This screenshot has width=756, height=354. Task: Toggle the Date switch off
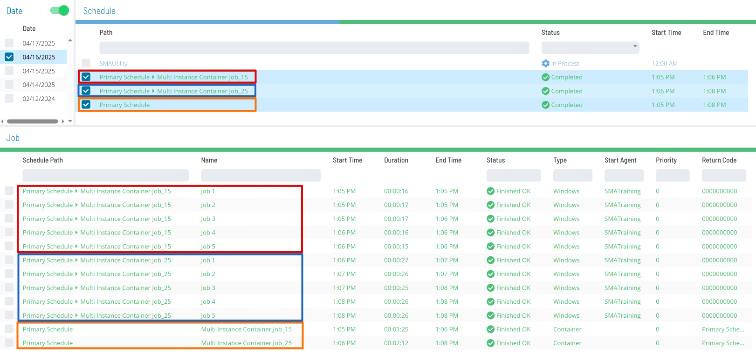click(60, 10)
